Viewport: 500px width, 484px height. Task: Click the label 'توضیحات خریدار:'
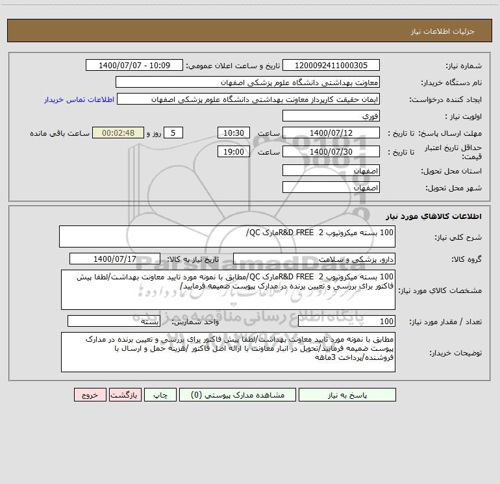pyautogui.click(x=455, y=353)
